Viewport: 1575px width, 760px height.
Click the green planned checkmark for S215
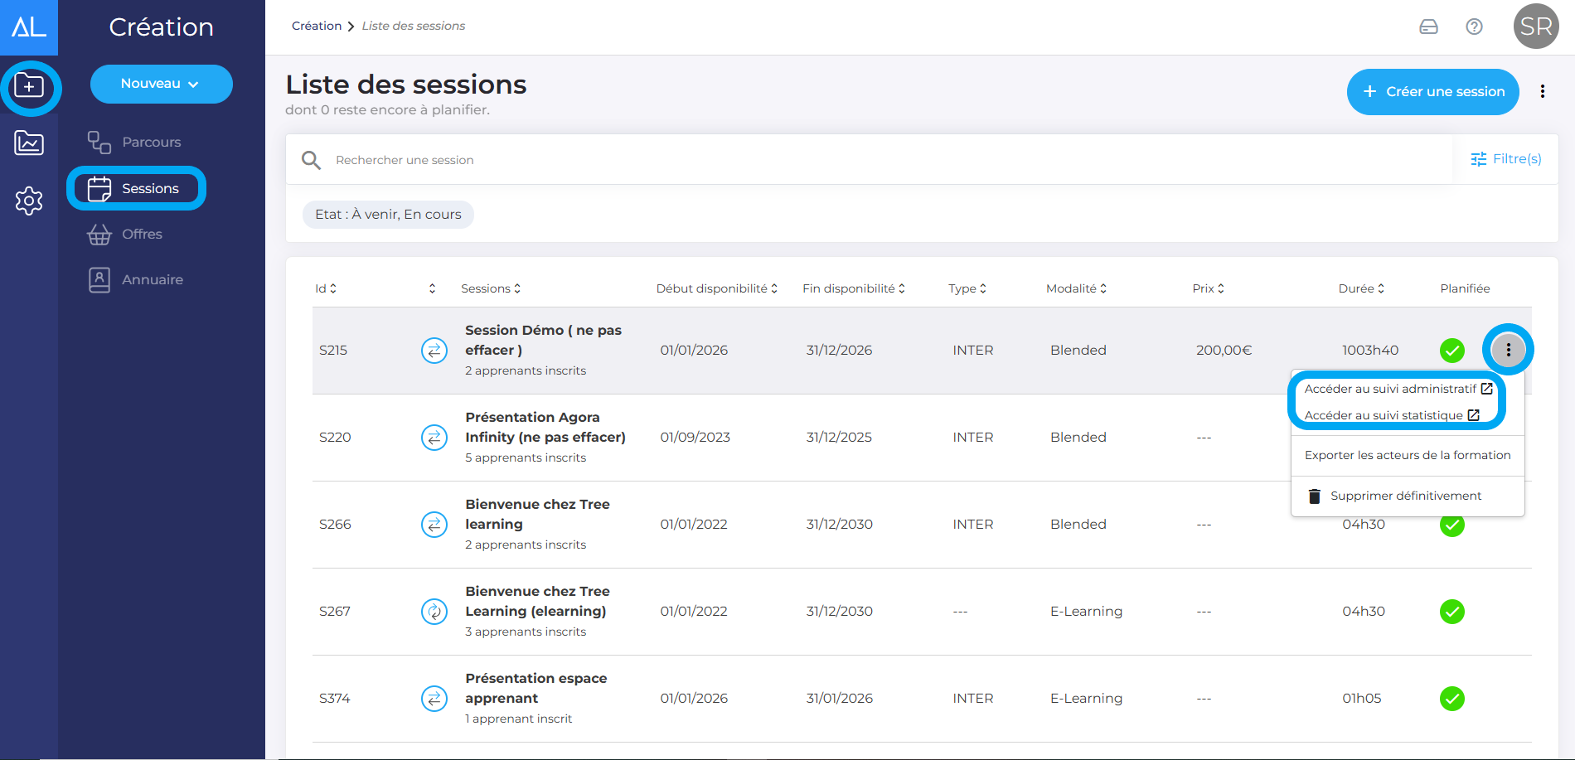[1451, 351]
